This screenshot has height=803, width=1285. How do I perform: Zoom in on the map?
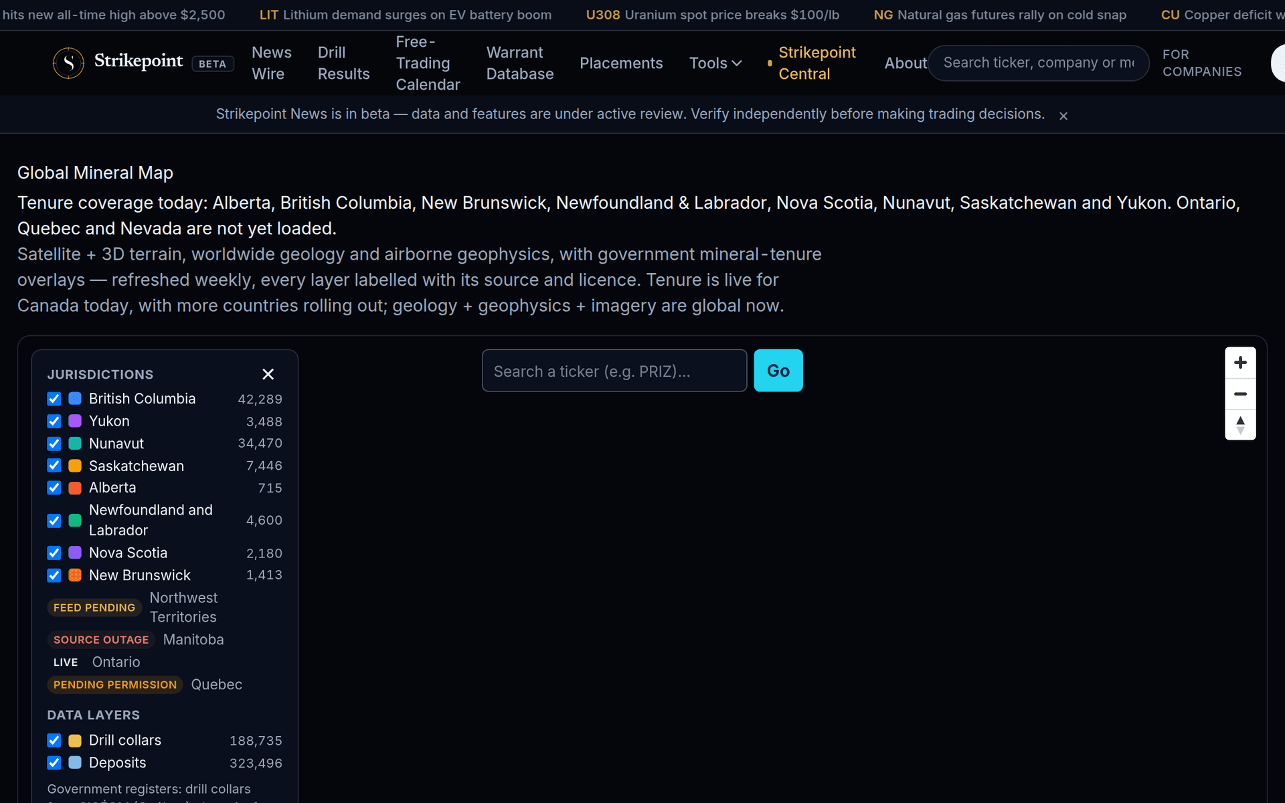click(1240, 363)
